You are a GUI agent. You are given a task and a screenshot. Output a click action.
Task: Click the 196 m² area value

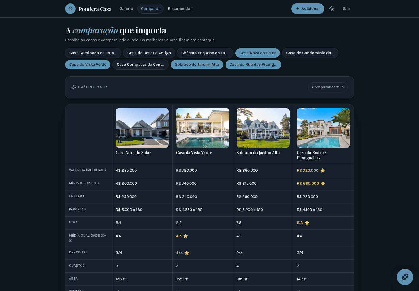tap(243, 279)
